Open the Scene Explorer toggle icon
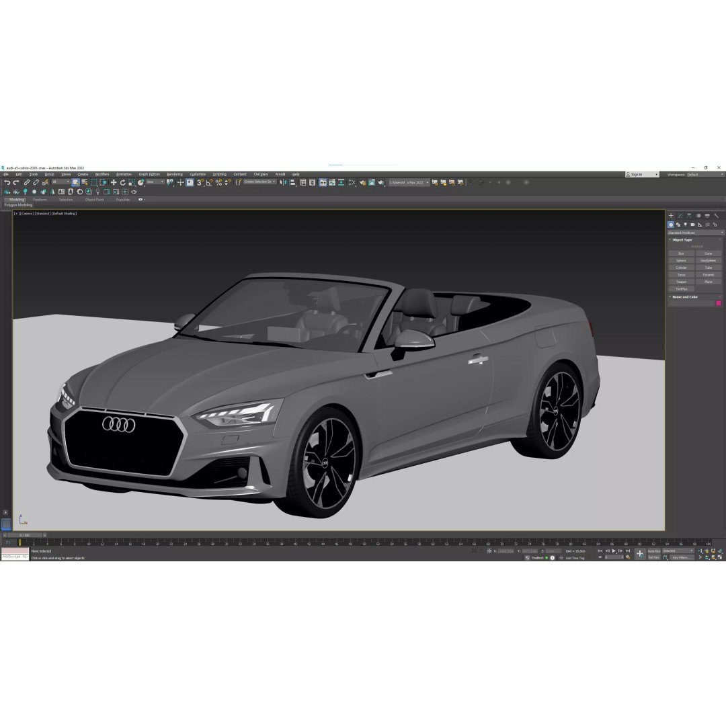 [302, 182]
